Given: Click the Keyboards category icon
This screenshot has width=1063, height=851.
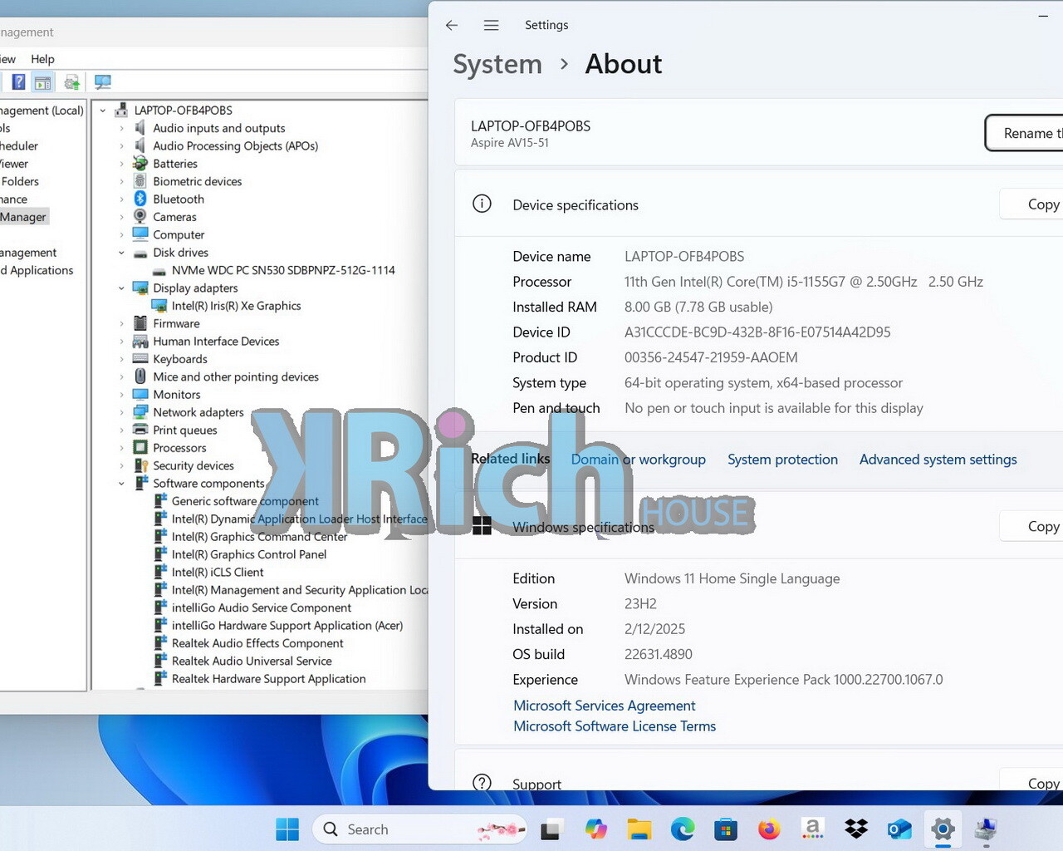Looking at the screenshot, I should [x=140, y=359].
